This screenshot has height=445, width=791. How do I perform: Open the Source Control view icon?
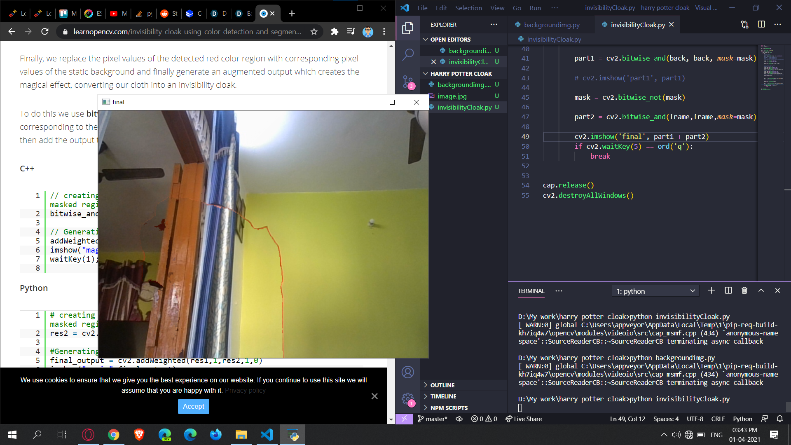[x=407, y=81]
